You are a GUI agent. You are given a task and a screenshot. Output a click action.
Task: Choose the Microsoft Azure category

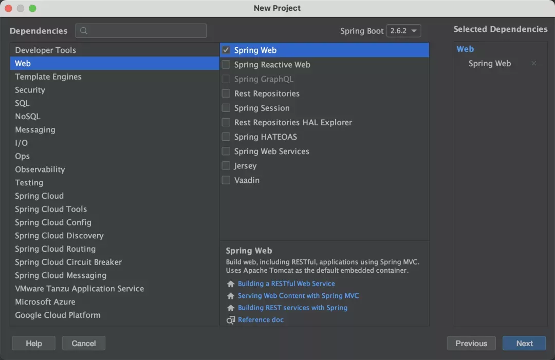[x=115, y=301]
